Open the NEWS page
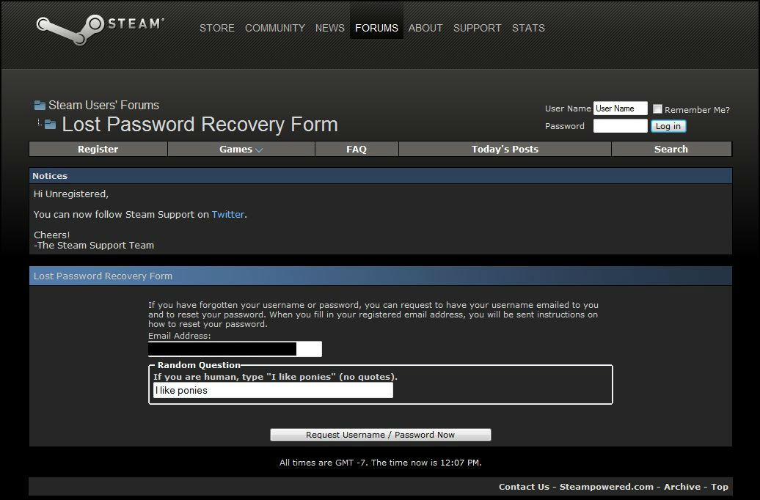Viewport: 760px width, 500px height. pos(329,28)
